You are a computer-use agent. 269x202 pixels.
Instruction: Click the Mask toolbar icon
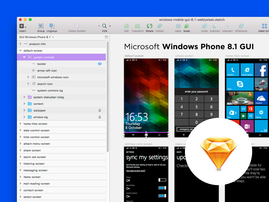178,26
